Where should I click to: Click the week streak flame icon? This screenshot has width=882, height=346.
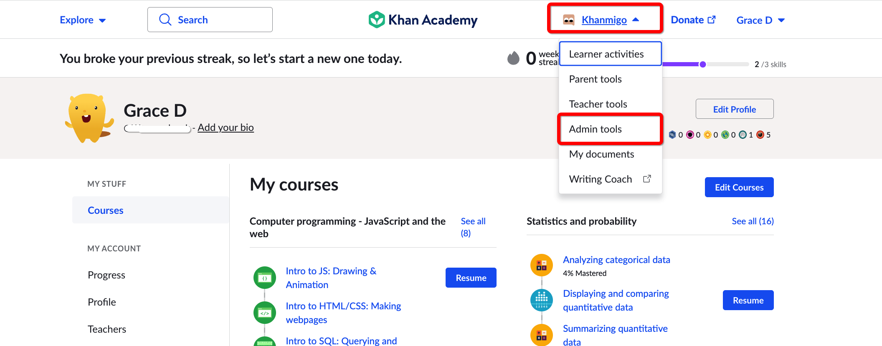click(x=513, y=58)
